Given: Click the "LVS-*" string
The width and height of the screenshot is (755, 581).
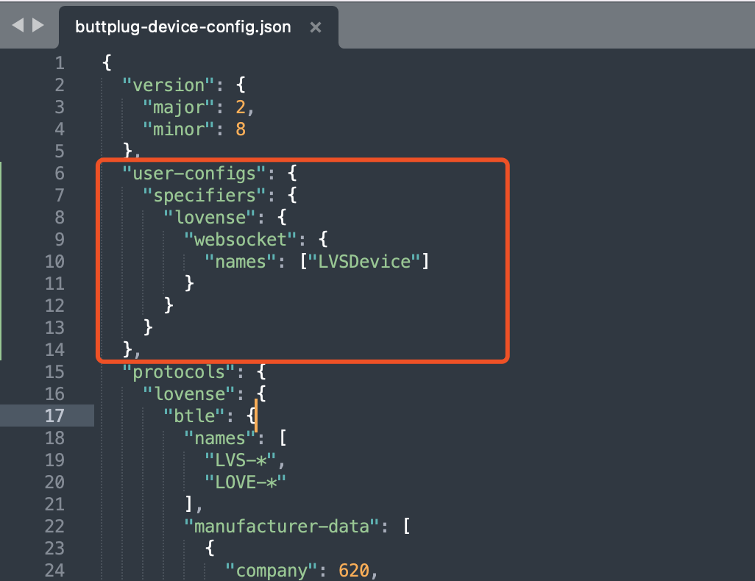Looking at the screenshot, I should click(x=241, y=460).
